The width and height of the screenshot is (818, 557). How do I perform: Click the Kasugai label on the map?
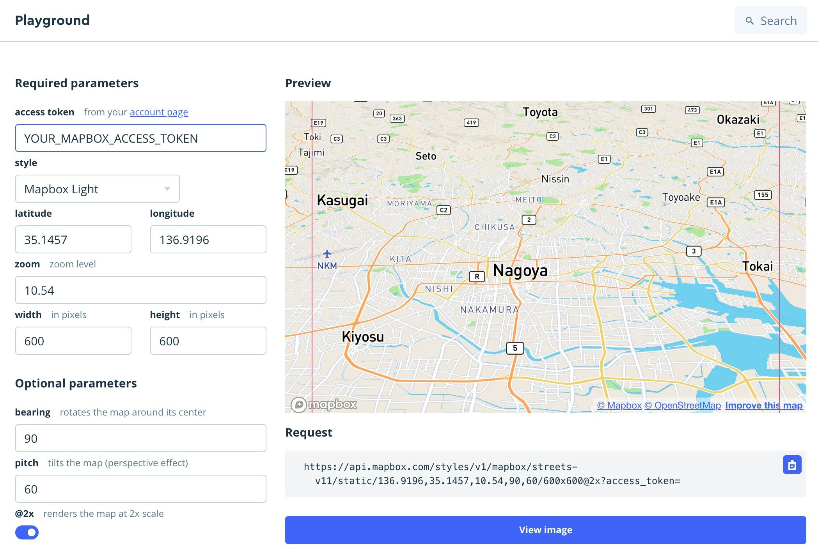(342, 200)
